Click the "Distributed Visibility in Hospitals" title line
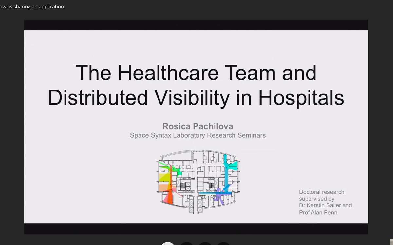This screenshot has width=393, height=245. pyautogui.click(x=196, y=97)
